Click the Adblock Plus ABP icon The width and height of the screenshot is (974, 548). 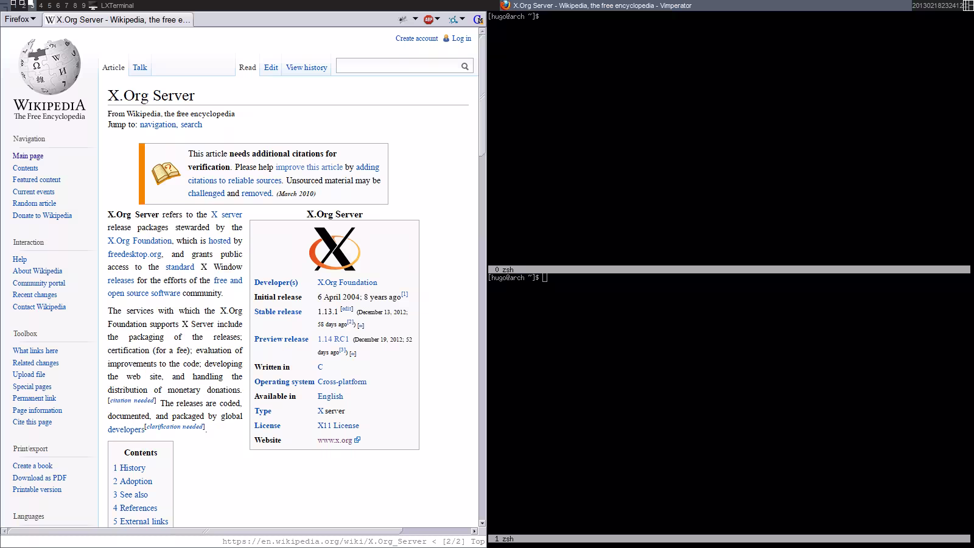(x=429, y=19)
